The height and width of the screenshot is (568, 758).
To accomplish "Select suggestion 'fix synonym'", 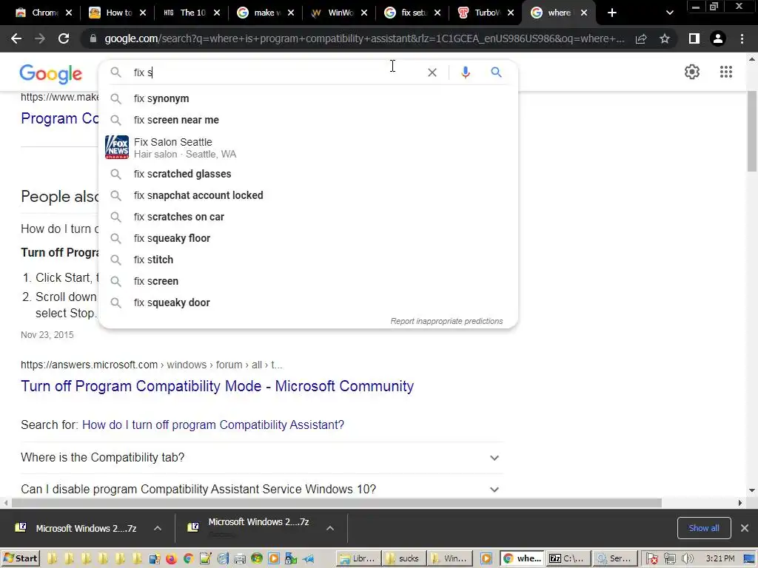I will point(309,98).
